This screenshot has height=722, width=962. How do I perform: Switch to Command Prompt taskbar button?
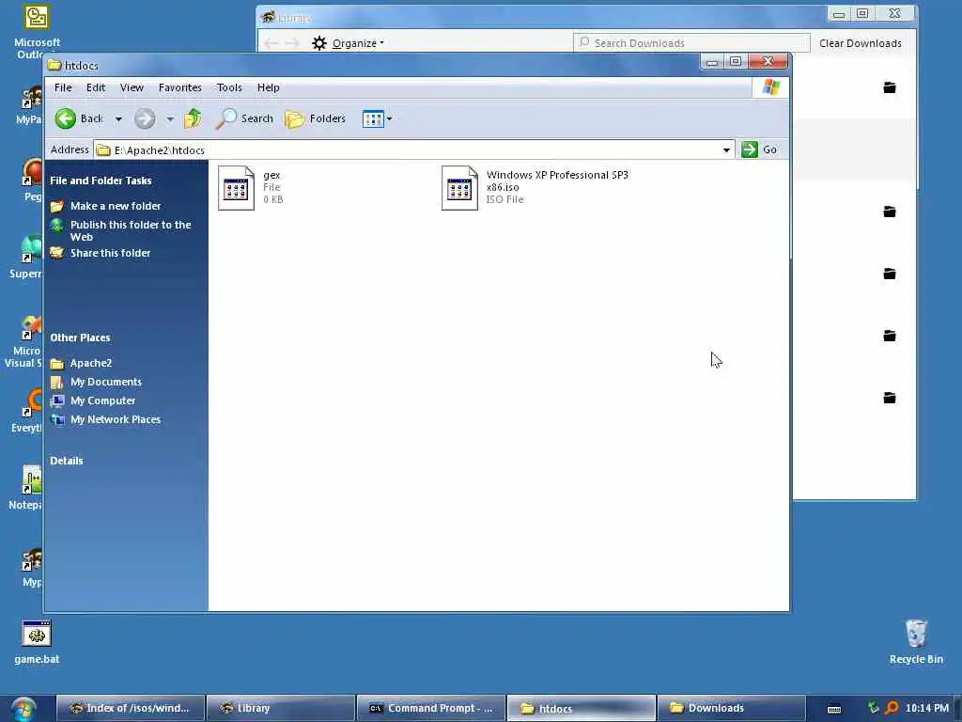coord(431,708)
